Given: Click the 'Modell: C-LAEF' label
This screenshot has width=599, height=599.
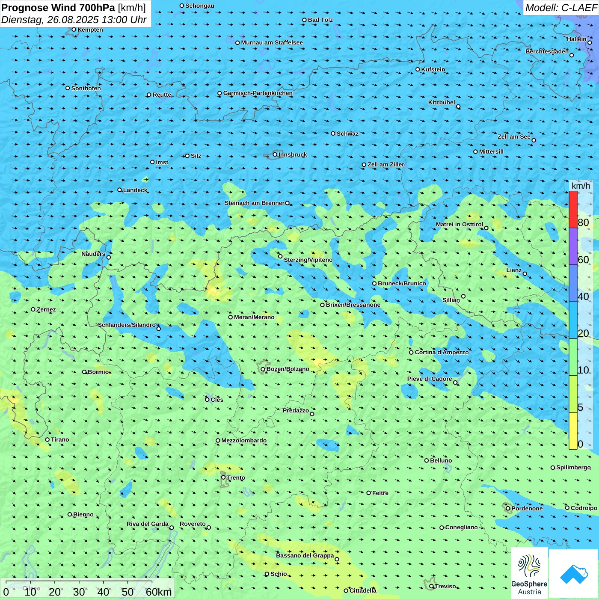Looking at the screenshot, I should [x=561, y=8].
